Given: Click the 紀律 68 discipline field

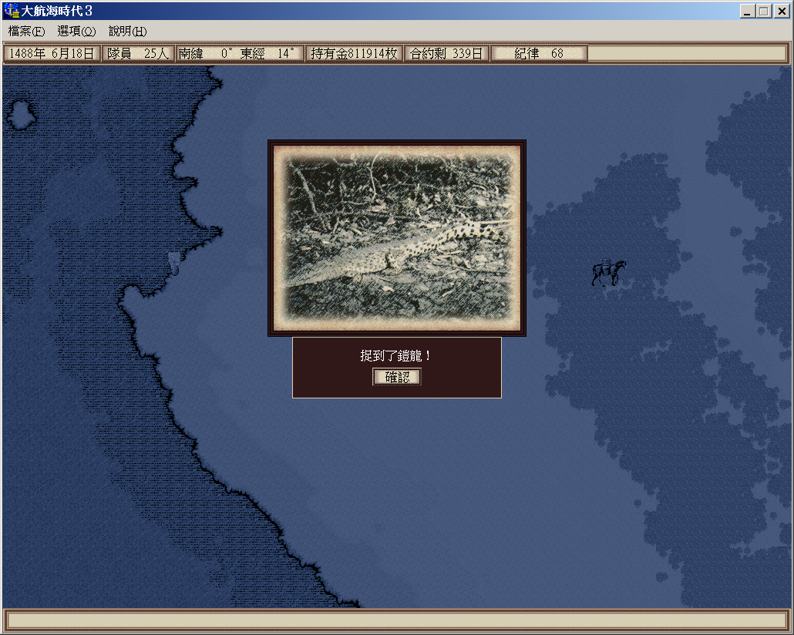Looking at the screenshot, I should 539,54.
